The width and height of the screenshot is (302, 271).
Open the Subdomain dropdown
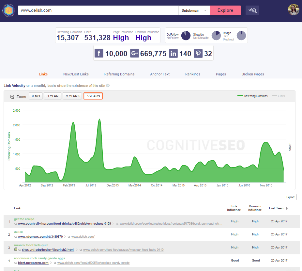194,10
